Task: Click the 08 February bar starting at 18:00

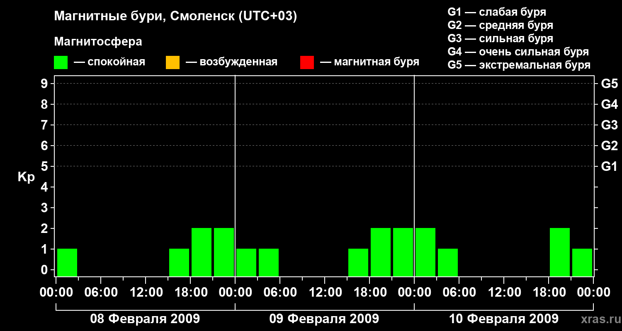Action: [x=202, y=252]
